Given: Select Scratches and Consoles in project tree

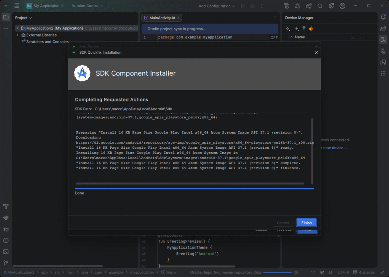Looking at the screenshot, I should (47, 42).
